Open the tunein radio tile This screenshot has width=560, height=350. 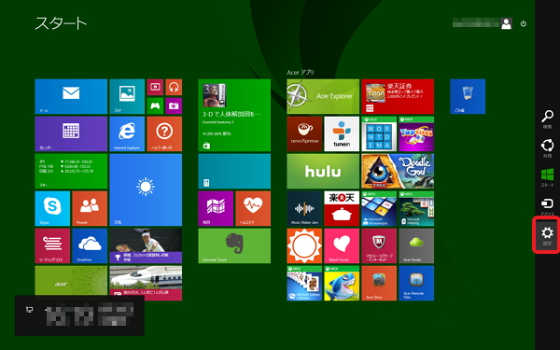(x=342, y=133)
